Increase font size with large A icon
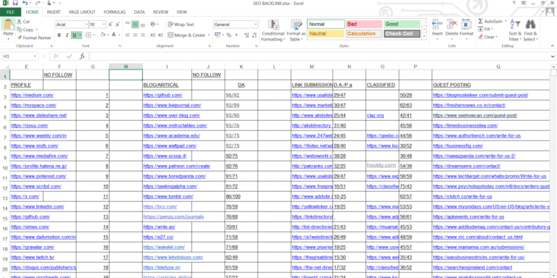The width and height of the screenshot is (557, 278). [x=110, y=25]
